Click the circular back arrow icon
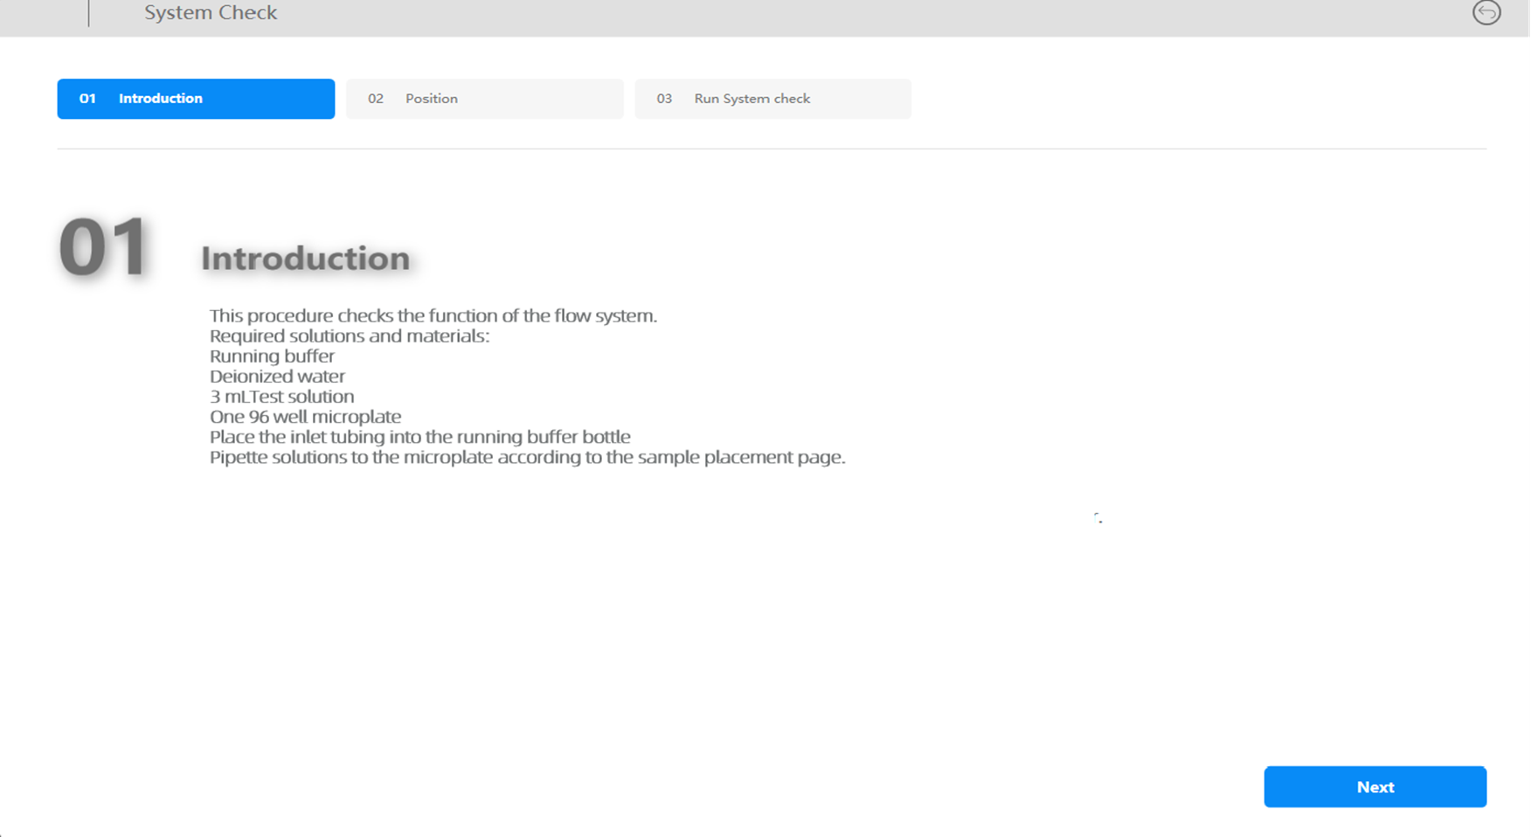The image size is (1531, 837). click(x=1486, y=12)
